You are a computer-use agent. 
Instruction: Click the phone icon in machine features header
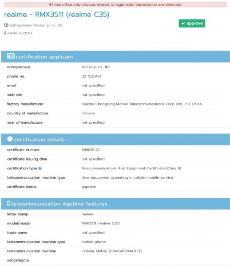[8, 203]
